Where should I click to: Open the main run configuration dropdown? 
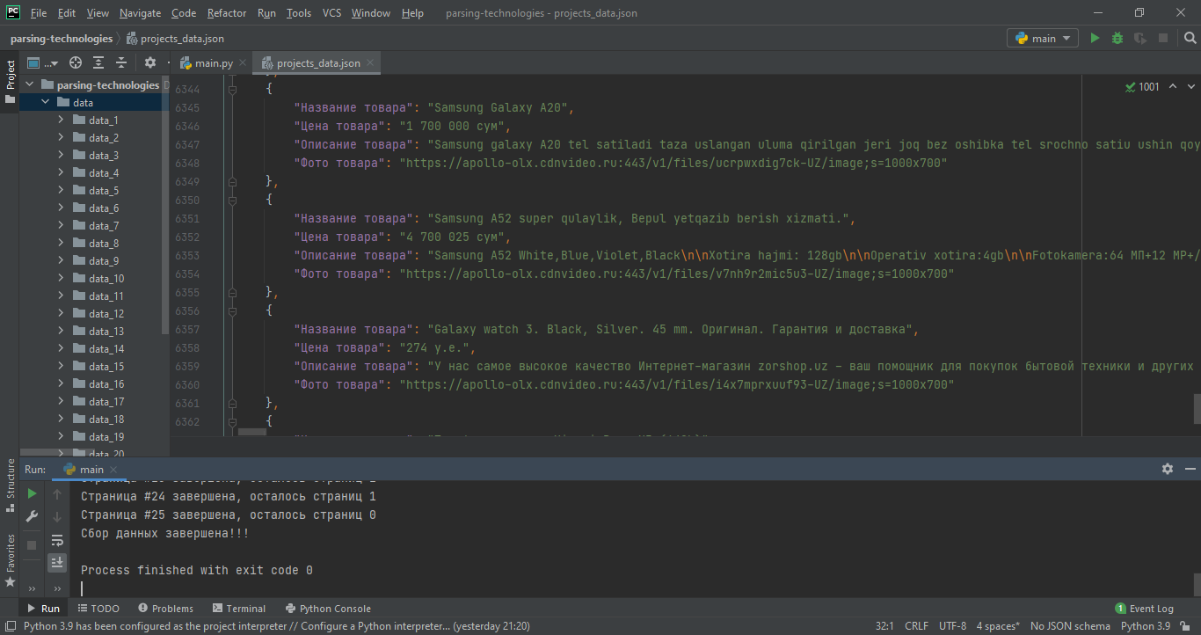click(x=1043, y=39)
